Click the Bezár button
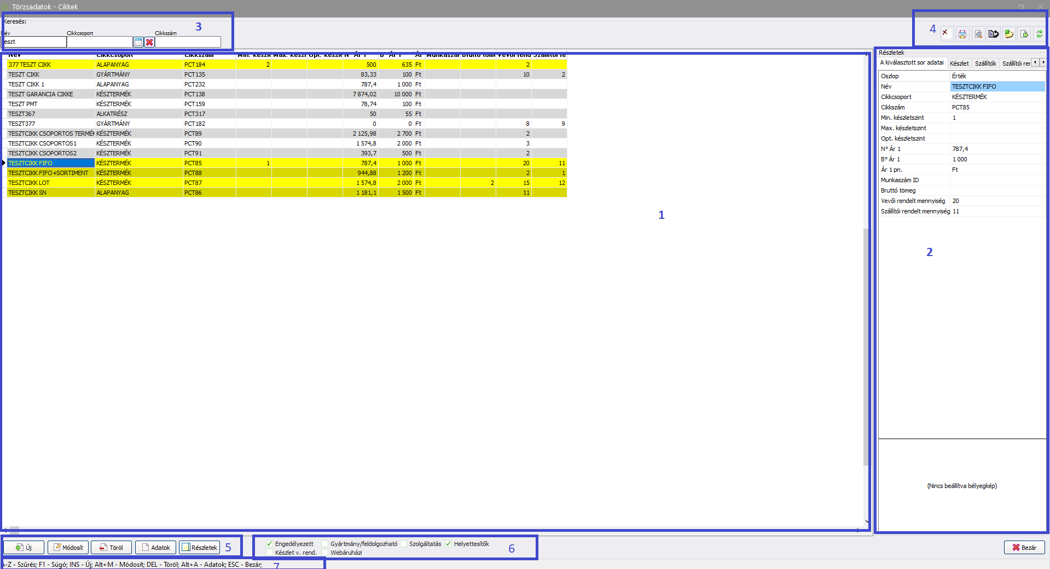The height and width of the screenshot is (569, 1050). click(x=1024, y=548)
